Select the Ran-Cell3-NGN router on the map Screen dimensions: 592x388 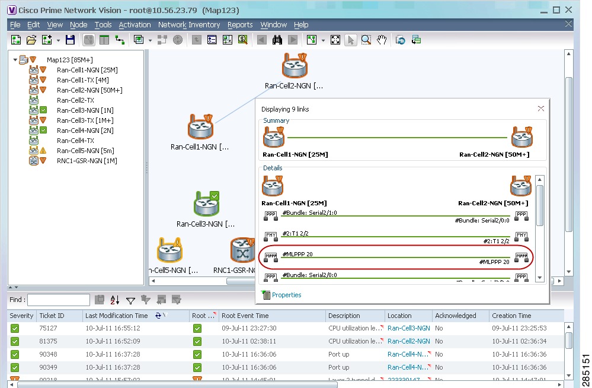pos(207,203)
